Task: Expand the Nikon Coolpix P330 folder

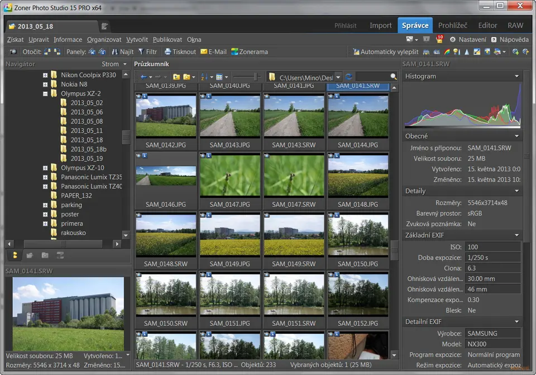Action: click(45, 75)
